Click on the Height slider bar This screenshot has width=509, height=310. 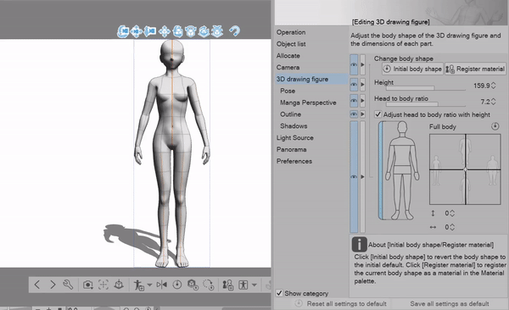pos(426,88)
